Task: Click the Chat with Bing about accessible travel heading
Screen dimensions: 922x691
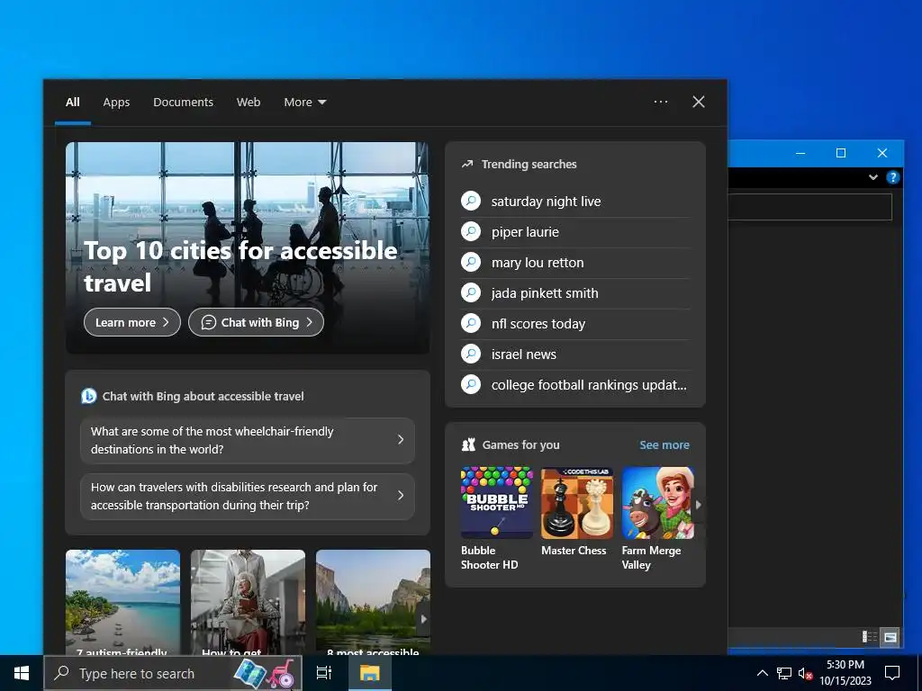Action: (203, 396)
